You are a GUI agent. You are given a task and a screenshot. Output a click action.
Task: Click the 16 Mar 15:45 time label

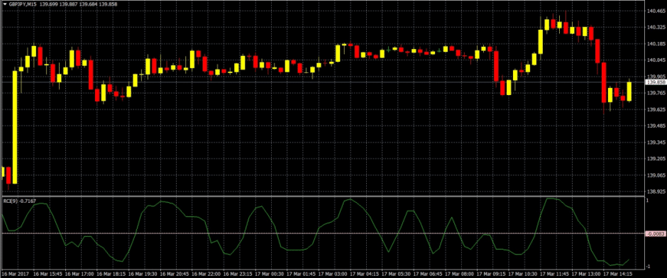click(48, 274)
